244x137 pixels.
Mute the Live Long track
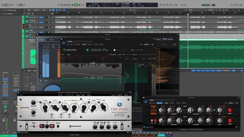tap(30, 22)
